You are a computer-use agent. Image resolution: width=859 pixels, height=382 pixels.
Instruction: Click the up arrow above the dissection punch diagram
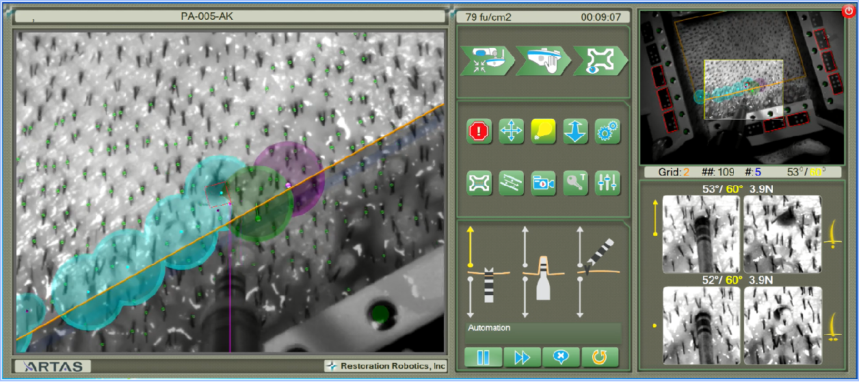(x=525, y=246)
